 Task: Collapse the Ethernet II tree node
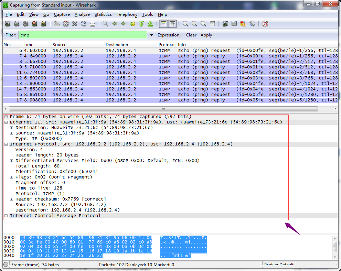tap(6, 122)
